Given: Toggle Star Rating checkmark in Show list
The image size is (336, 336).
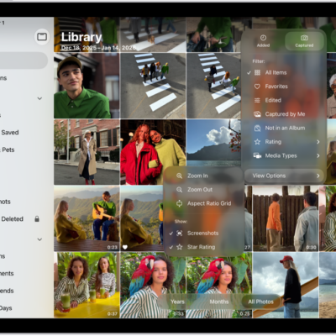Looking at the screenshot, I should (171, 247).
